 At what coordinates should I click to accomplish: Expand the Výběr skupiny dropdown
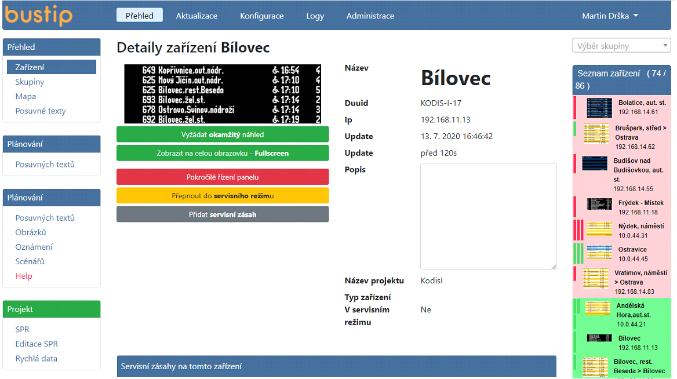pyautogui.click(x=621, y=46)
